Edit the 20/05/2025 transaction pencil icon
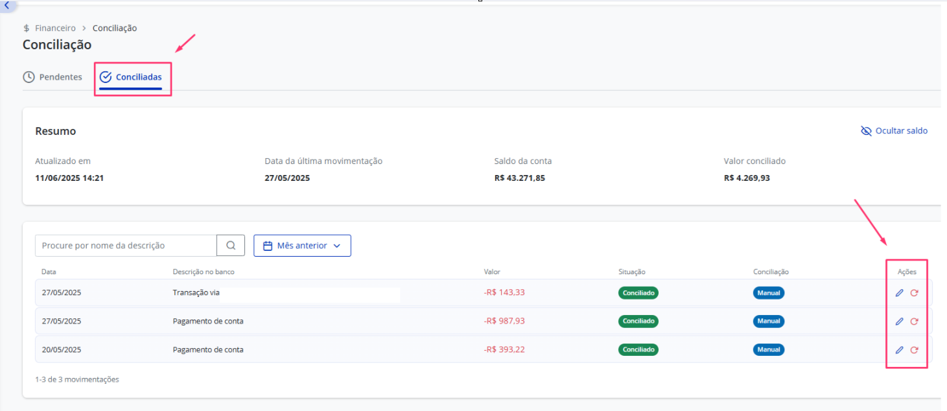Image resolution: width=947 pixels, height=411 pixels. click(x=899, y=350)
